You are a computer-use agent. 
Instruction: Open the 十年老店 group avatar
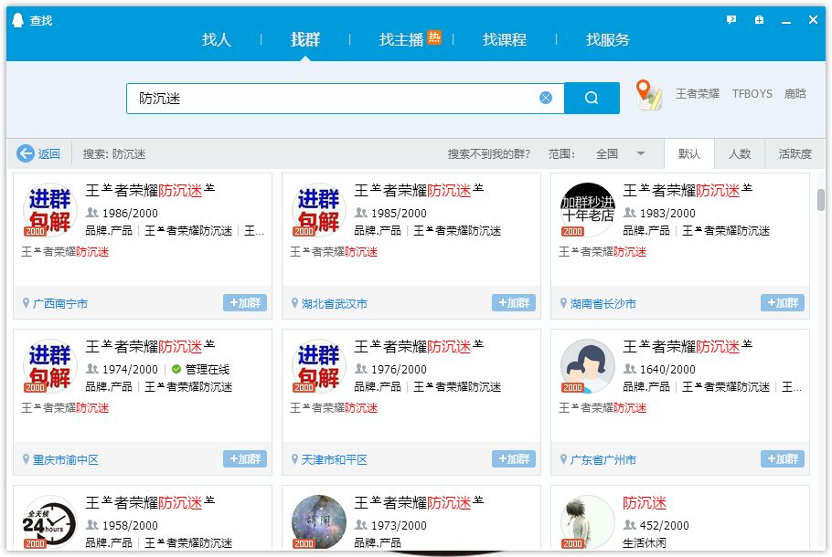coord(587,210)
